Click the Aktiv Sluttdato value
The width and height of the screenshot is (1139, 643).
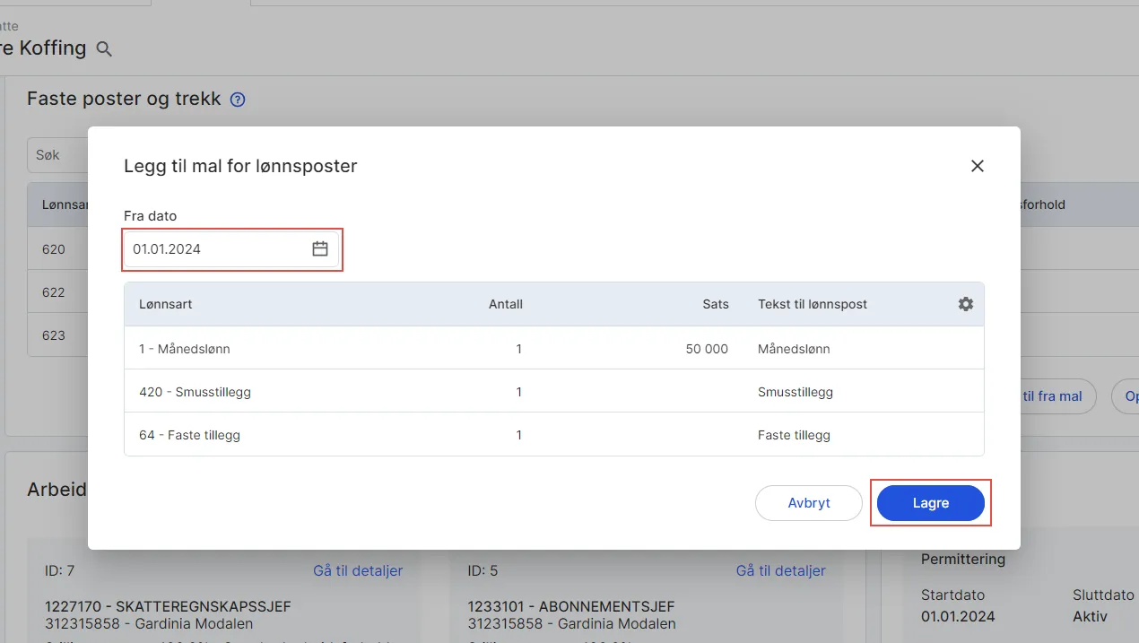coord(1090,617)
